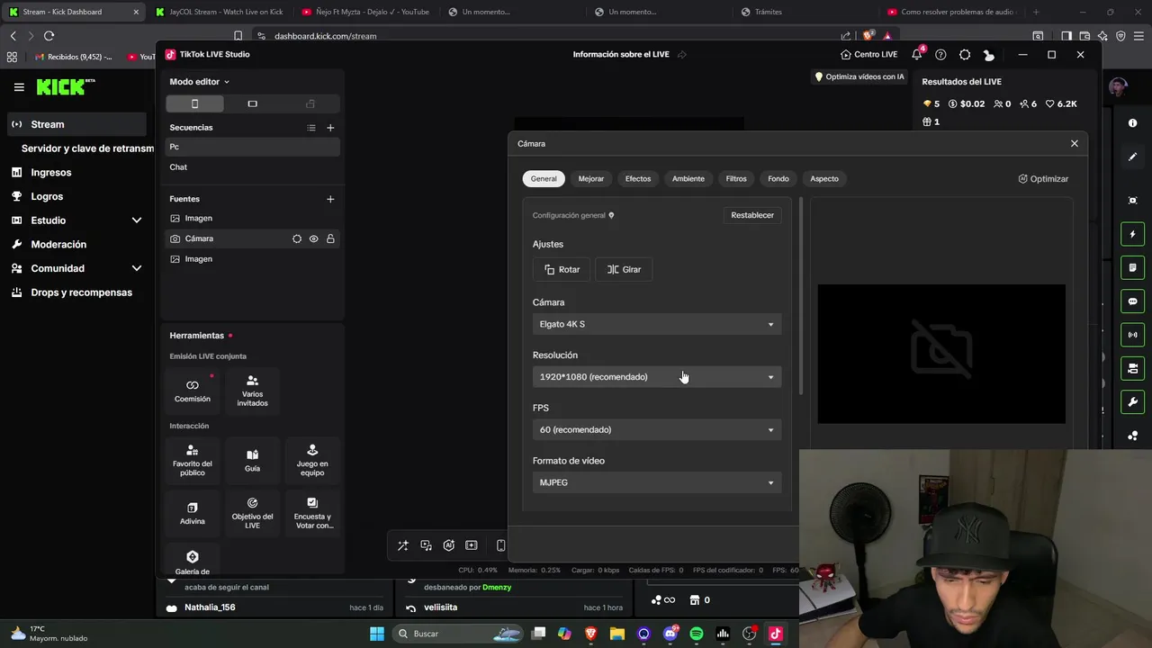Click the magic wand icon in bottom toolbar

[x=403, y=545]
